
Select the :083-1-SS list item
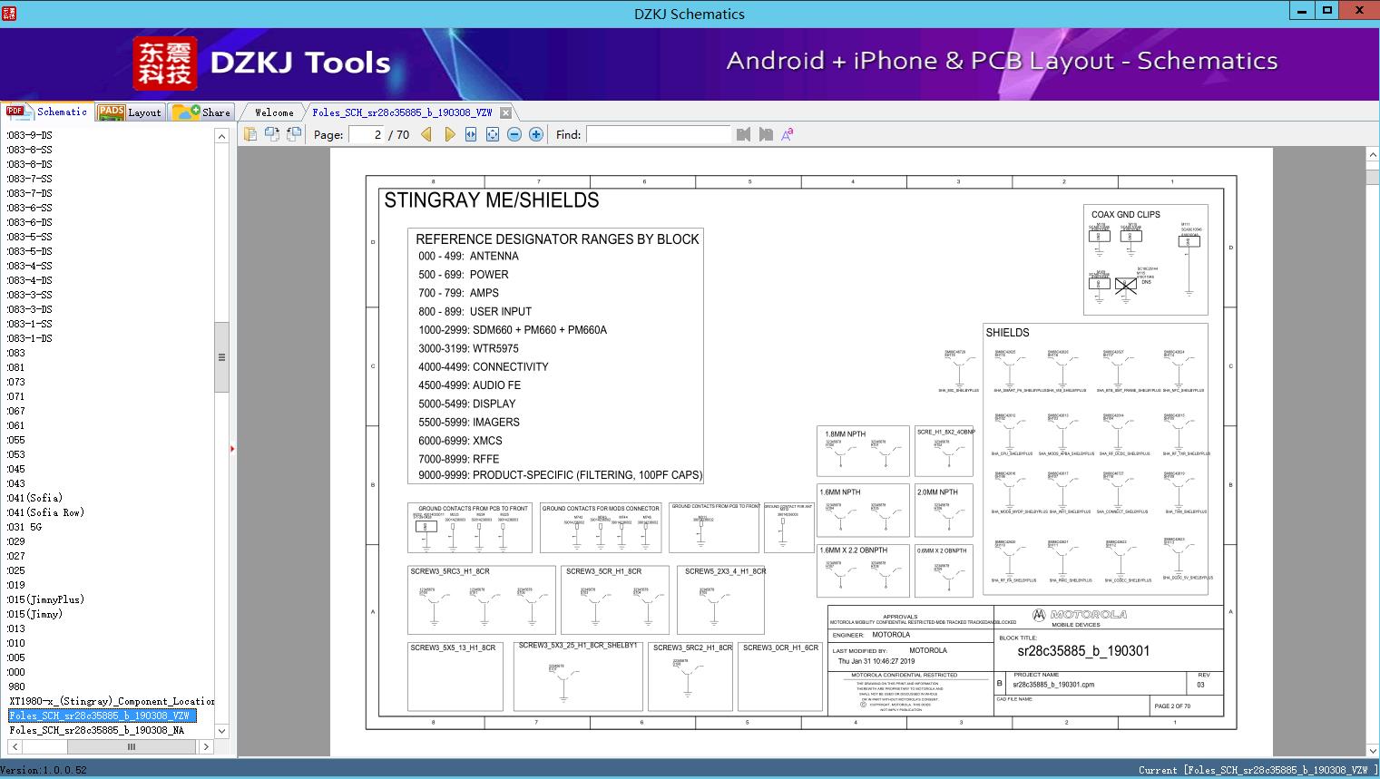pyautogui.click(x=29, y=324)
